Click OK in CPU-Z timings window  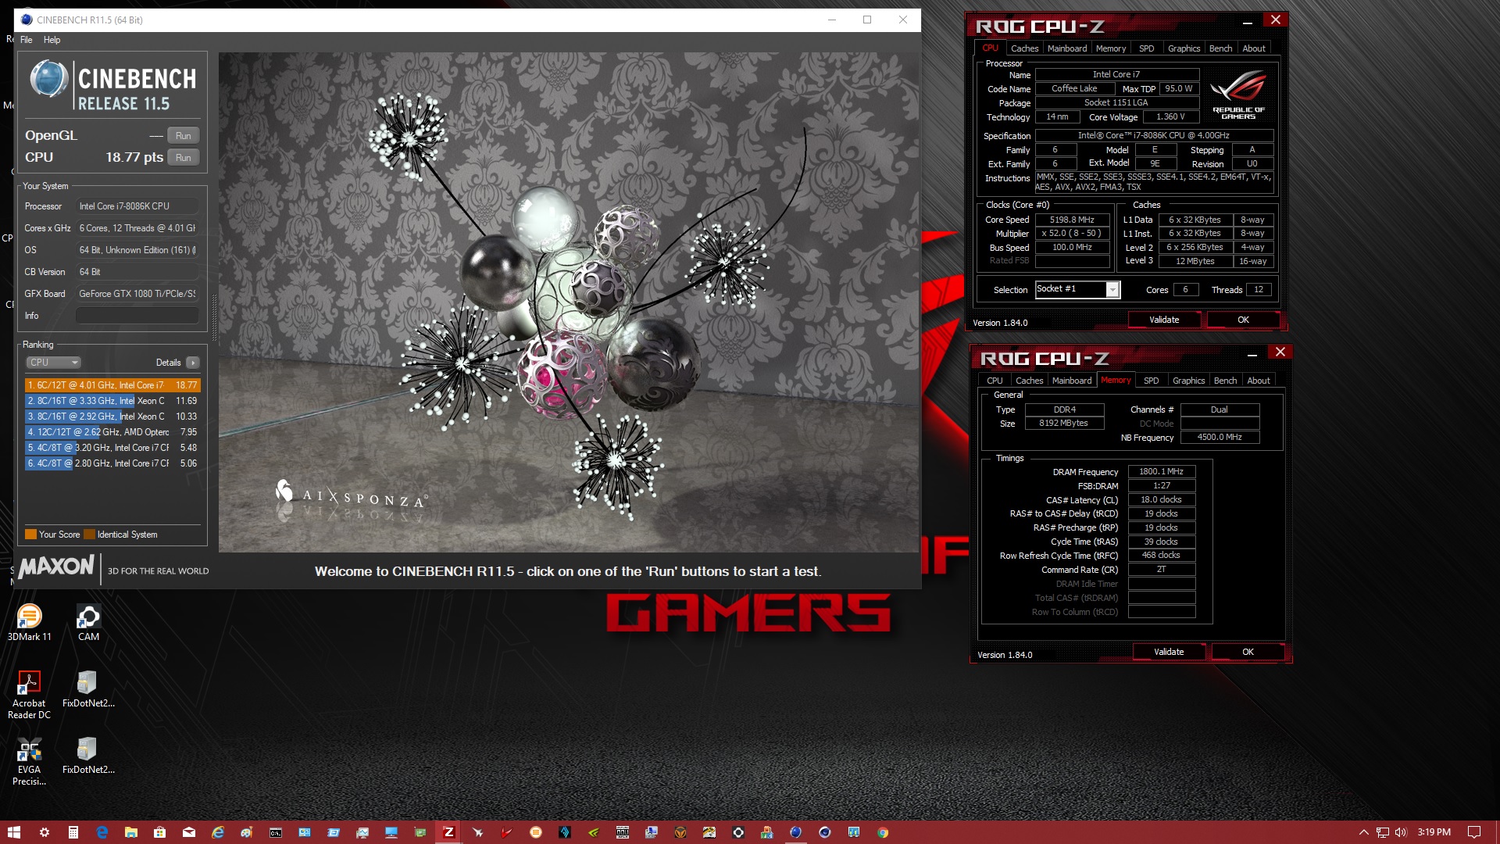1248,652
